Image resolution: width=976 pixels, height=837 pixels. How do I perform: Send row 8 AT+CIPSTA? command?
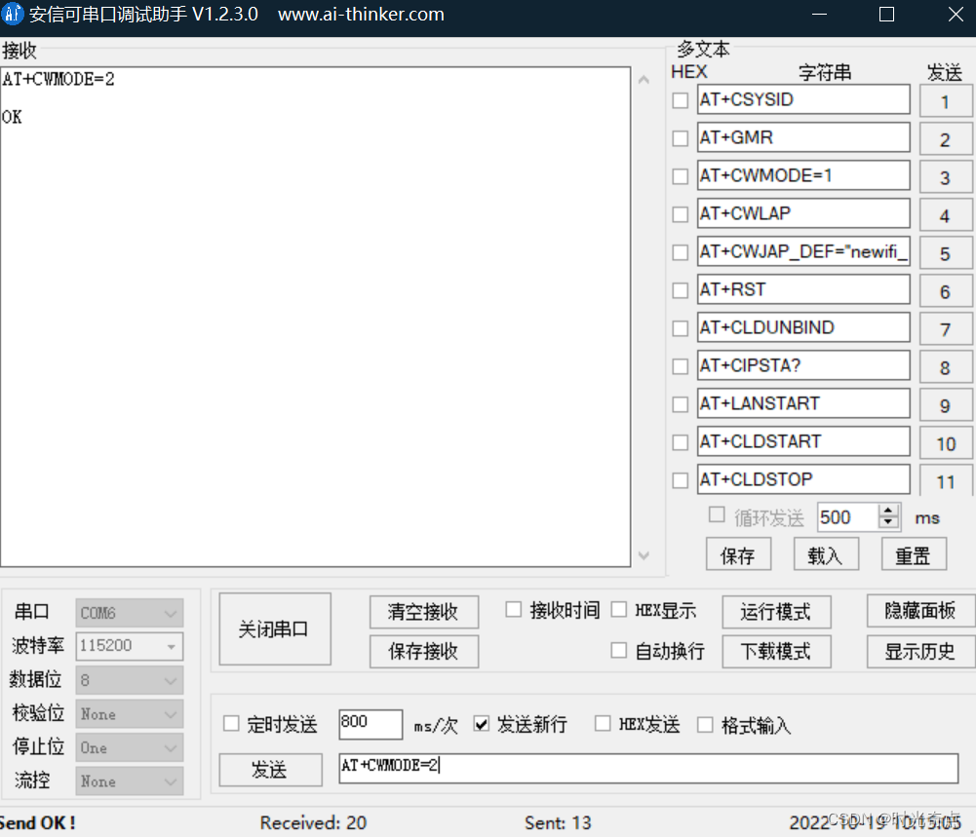tap(946, 367)
